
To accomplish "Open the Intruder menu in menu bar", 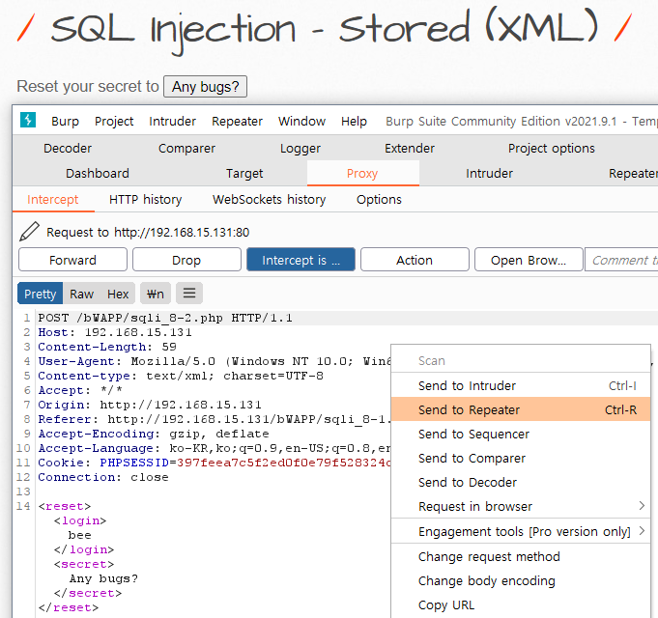I will click(x=173, y=121).
